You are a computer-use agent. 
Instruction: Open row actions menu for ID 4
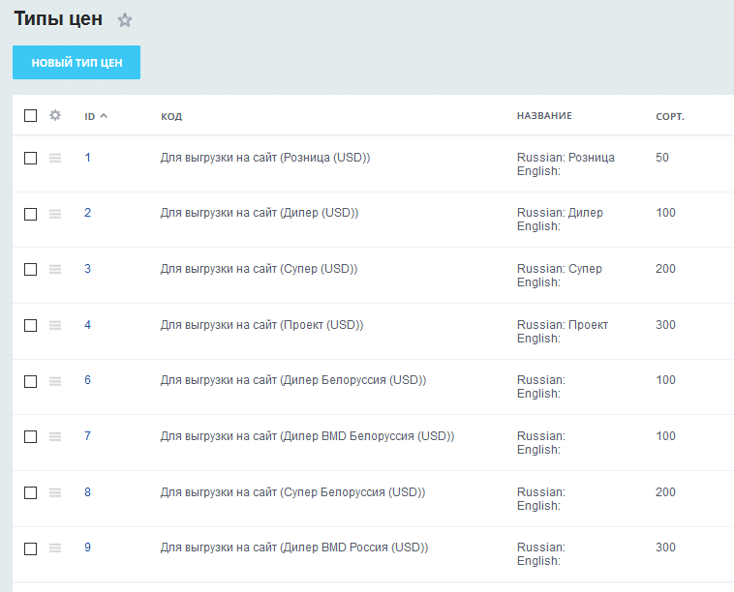click(55, 325)
